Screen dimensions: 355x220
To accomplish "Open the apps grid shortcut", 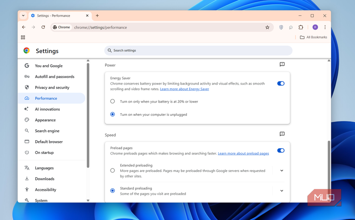I will coord(23,37).
